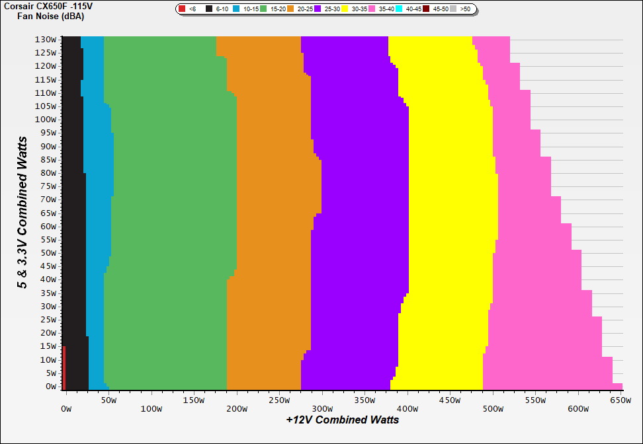Select the yellow 30-35 legend swatch
Viewport: 643px width, 444px height.
point(345,9)
